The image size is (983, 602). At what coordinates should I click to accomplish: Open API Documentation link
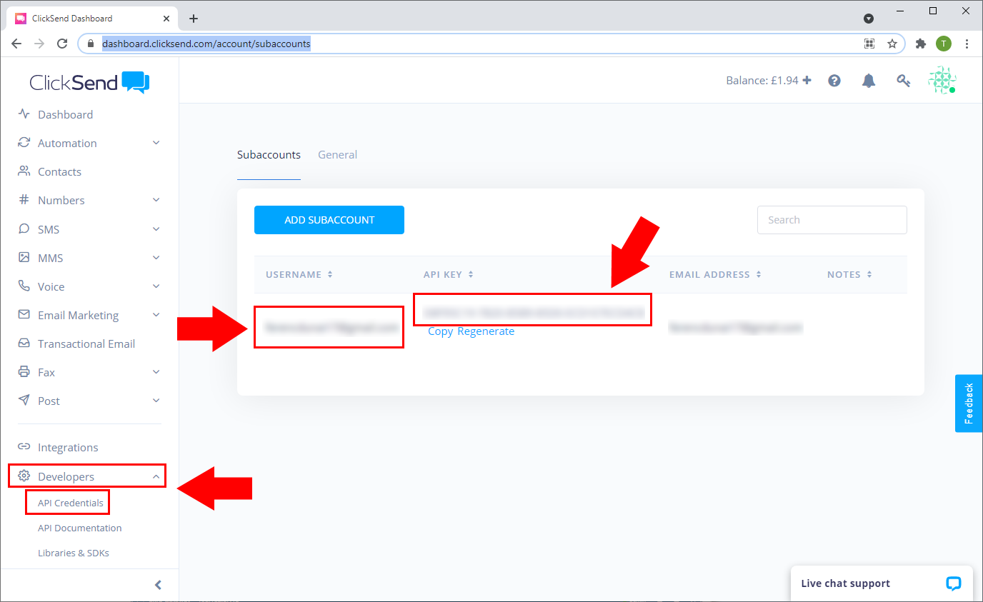(79, 528)
